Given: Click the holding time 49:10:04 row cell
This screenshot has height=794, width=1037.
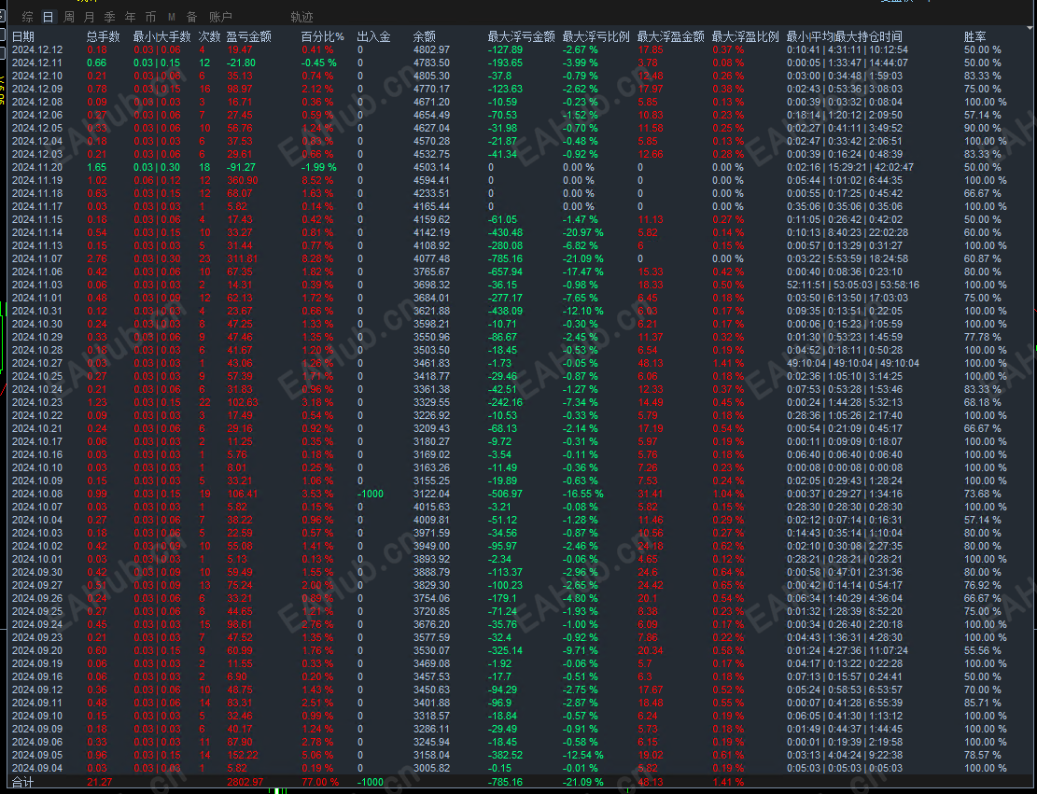Looking at the screenshot, I should [x=852, y=363].
